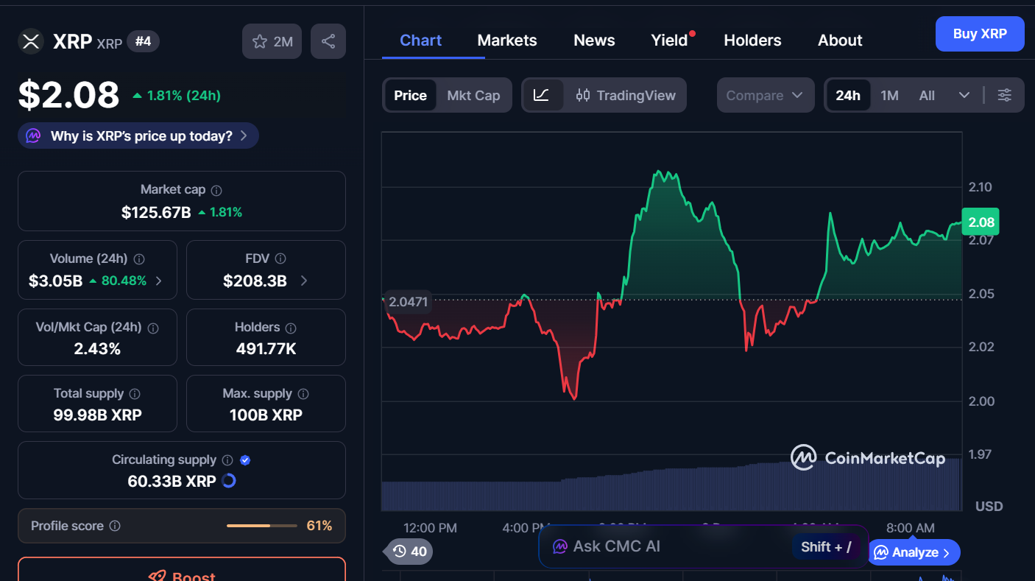Screen dimensions: 1035x581
Task: Click the XRP coin logo
Action: coord(30,41)
